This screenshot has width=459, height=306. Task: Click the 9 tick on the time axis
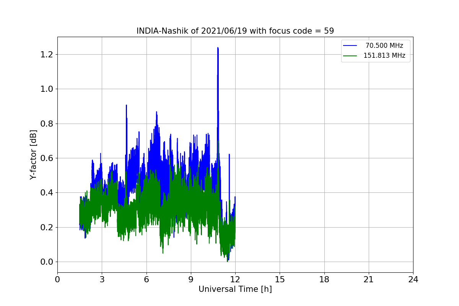[x=191, y=280]
